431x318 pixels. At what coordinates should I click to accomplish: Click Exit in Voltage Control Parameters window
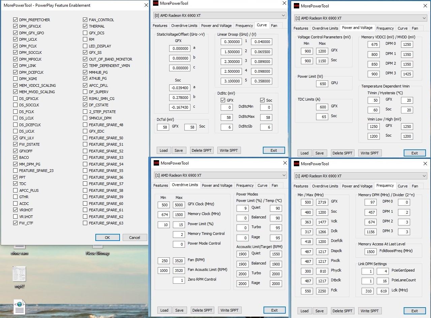click(x=414, y=153)
